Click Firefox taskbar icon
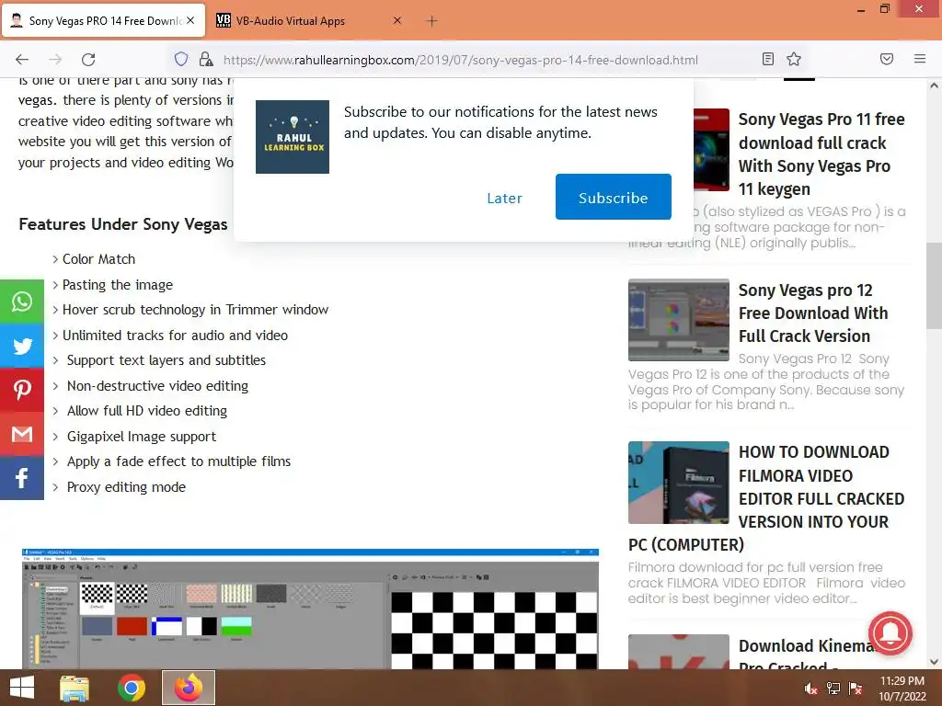The image size is (942, 706). point(189,688)
